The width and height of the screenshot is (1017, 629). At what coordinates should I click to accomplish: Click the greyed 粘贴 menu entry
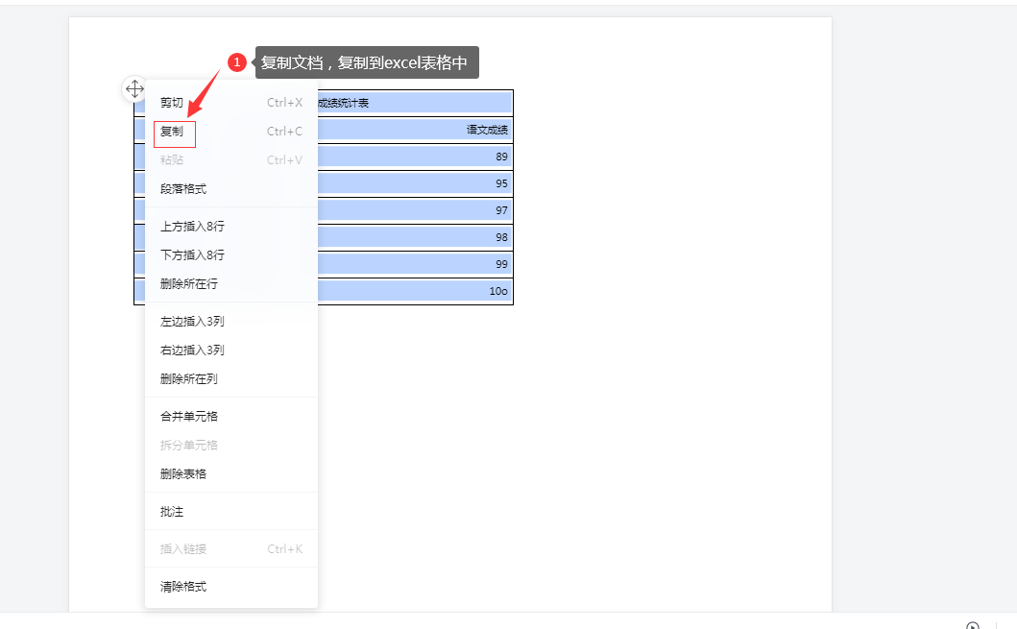pyautogui.click(x=230, y=159)
